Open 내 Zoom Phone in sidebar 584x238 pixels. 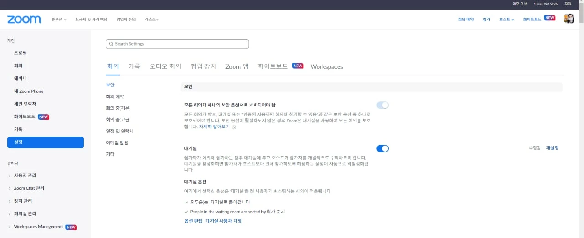point(29,91)
